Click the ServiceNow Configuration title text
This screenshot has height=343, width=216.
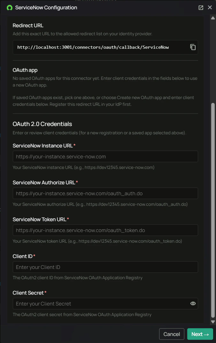click(x=46, y=8)
